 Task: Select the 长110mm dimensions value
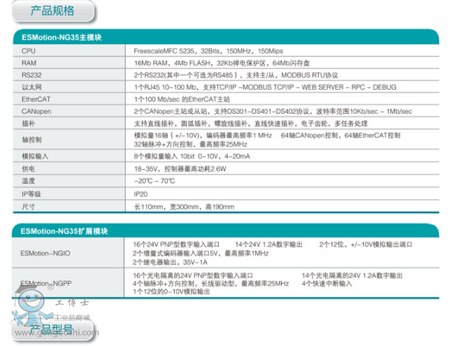[x=184, y=207]
